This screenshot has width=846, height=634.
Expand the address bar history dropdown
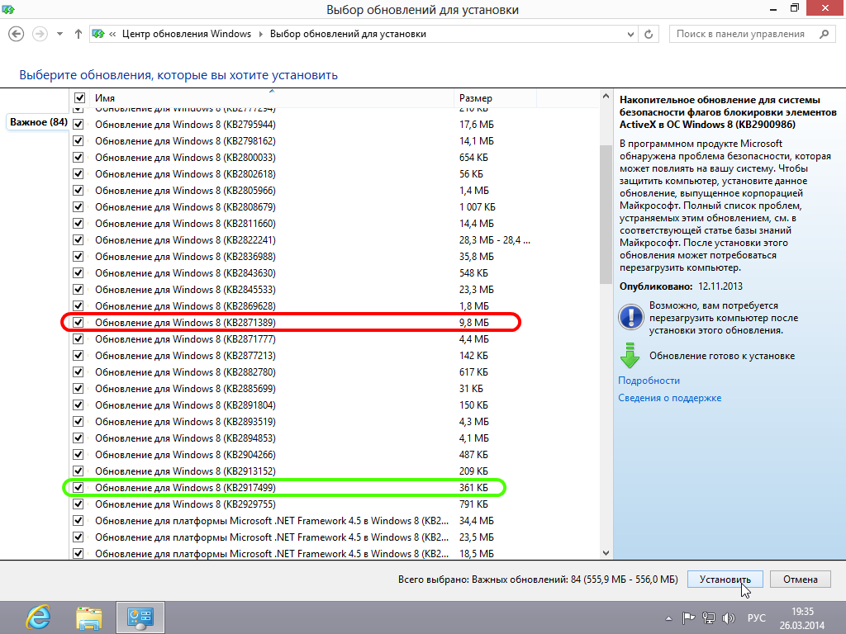pyautogui.click(x=630, y=34)
